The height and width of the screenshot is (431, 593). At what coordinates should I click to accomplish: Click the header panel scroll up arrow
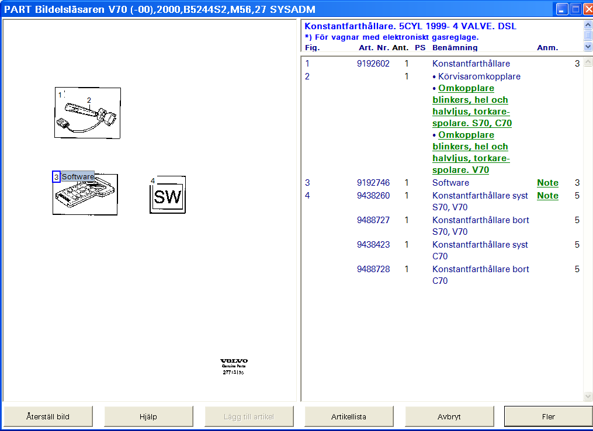tap(588, 25)
